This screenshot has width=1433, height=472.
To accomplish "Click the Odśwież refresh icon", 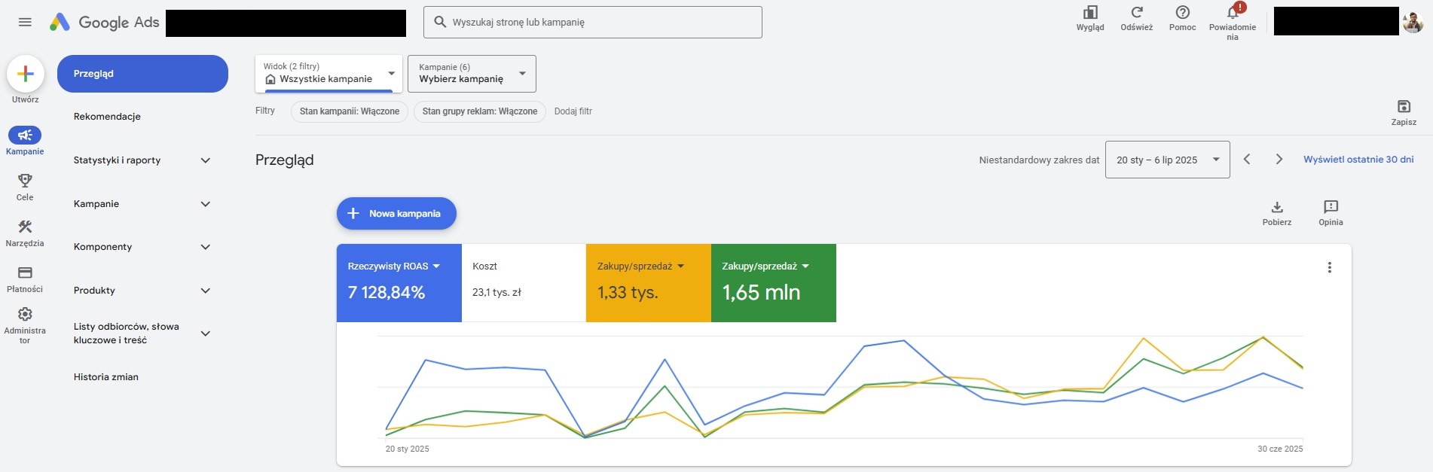I will 1137,12.
